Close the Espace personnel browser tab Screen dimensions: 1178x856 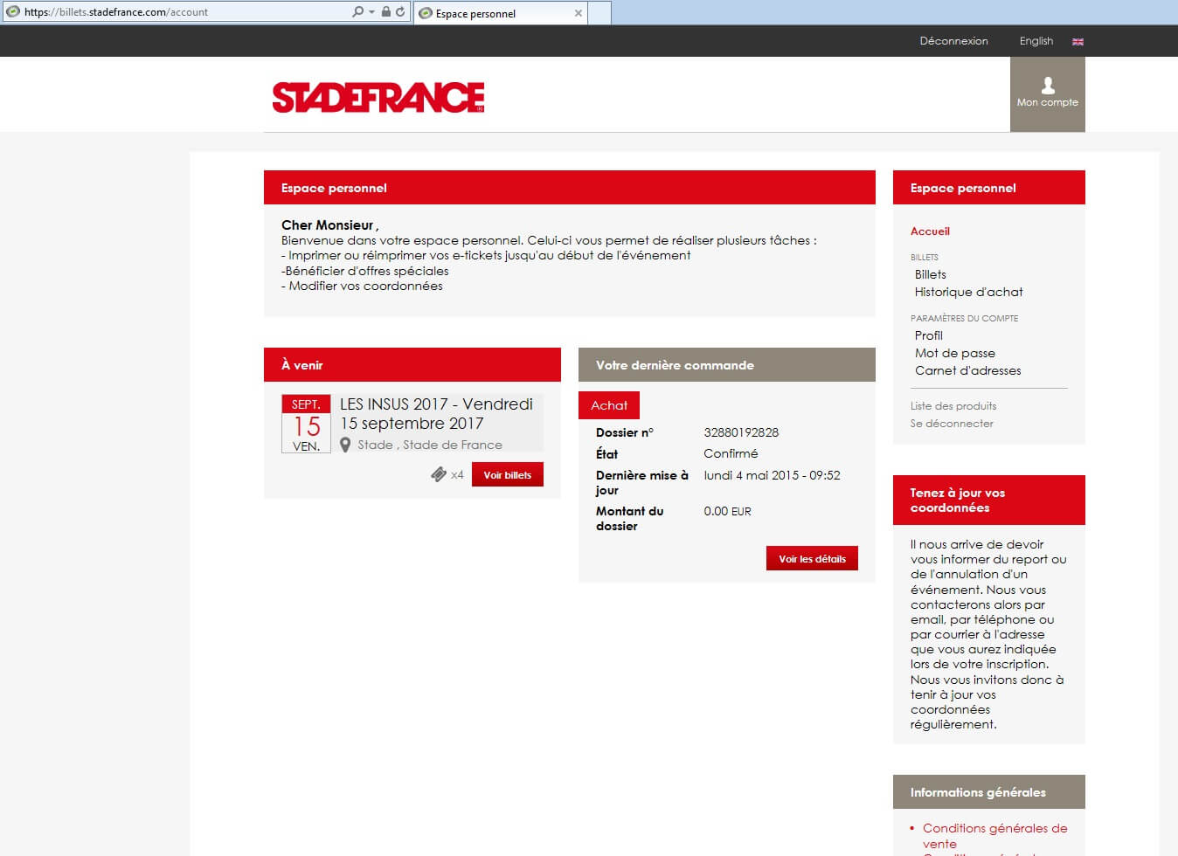(x=578, y=13)
